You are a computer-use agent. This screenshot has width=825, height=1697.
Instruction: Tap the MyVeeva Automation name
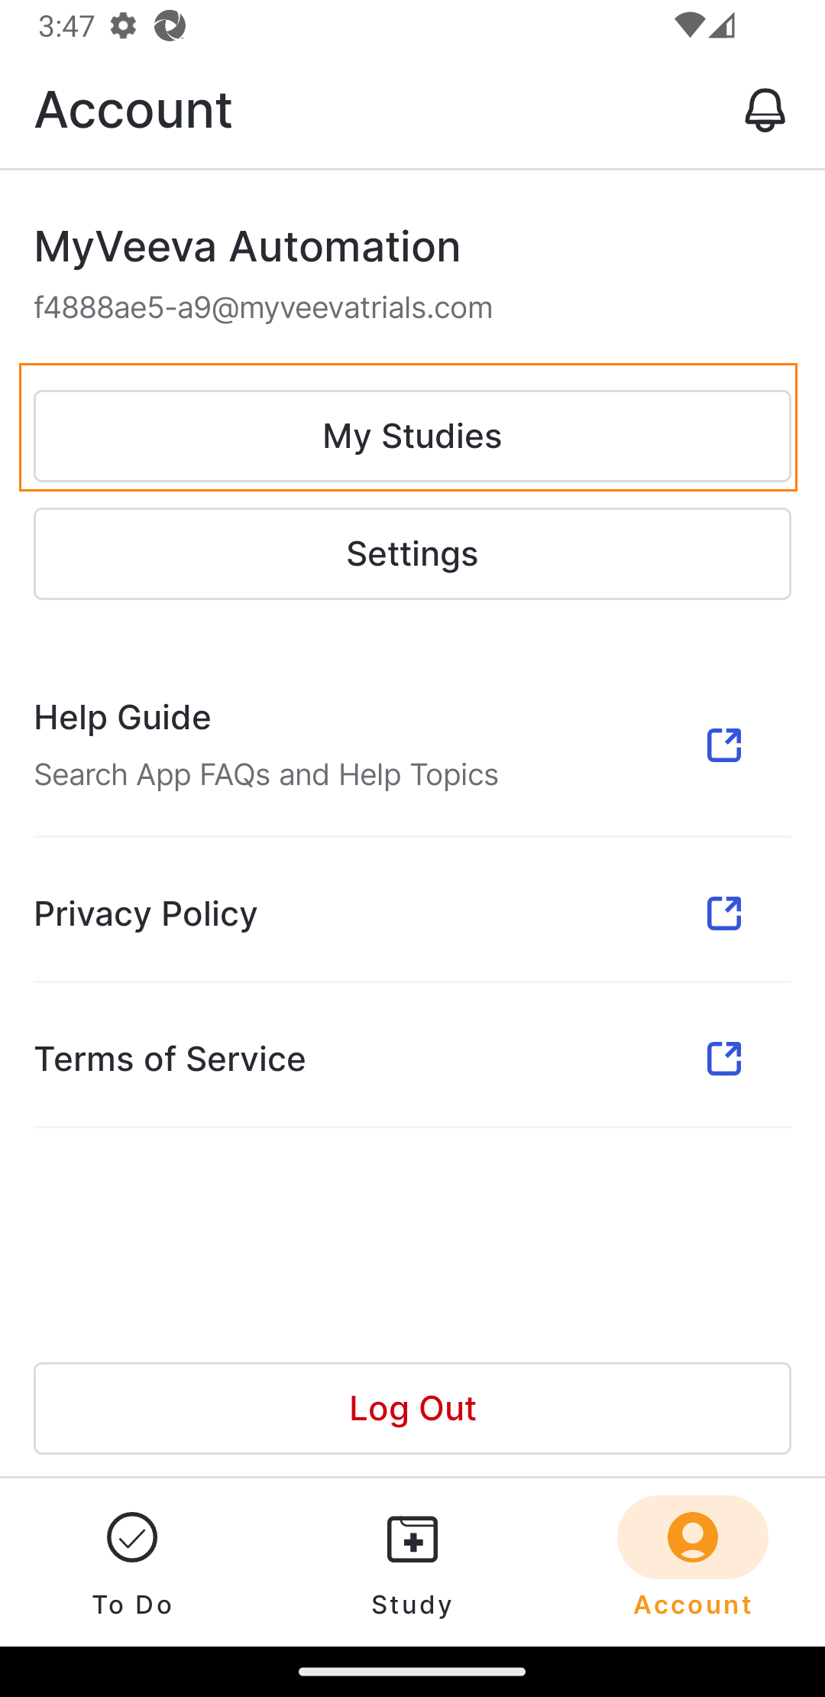(x=247, y=247)
